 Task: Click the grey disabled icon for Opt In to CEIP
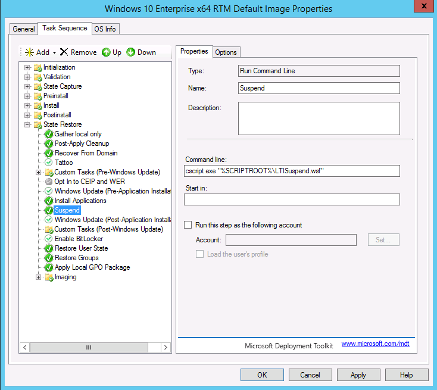coord(49,182)
